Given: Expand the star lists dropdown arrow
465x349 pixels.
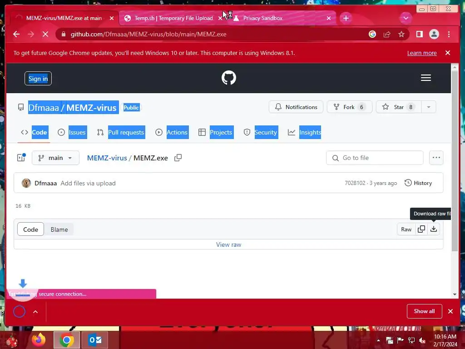Looking at the screenshot, I should click(429, 107).
